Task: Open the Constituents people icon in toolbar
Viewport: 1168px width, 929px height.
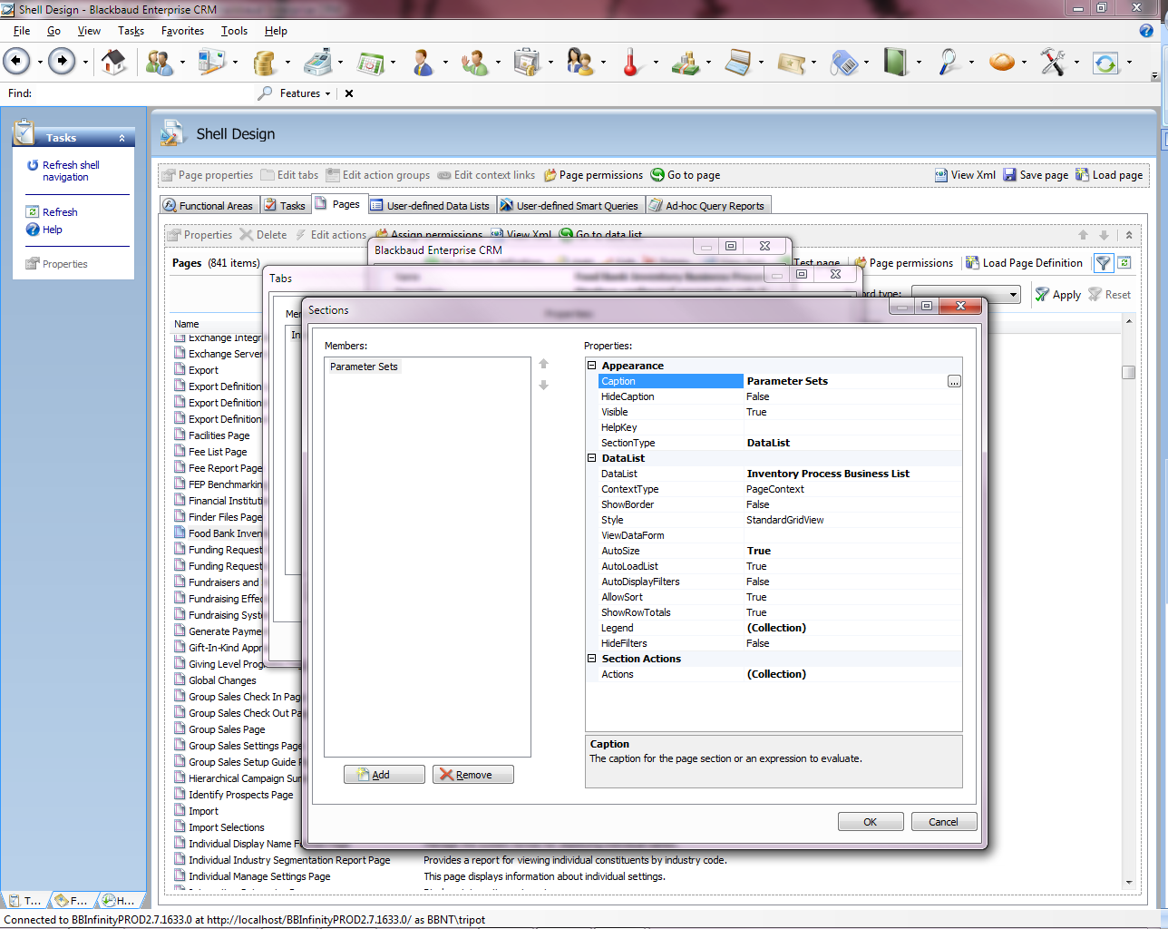Action: (x=160, y=62)
